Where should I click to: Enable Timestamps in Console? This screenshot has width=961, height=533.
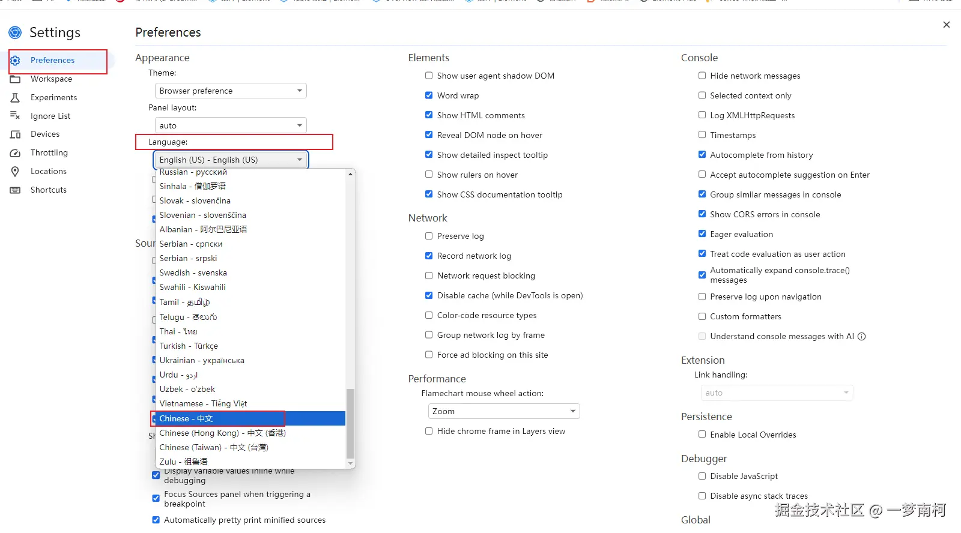702,135
